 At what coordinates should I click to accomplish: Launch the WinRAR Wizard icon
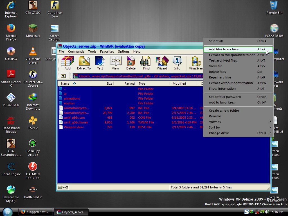(x=162, y=62)
